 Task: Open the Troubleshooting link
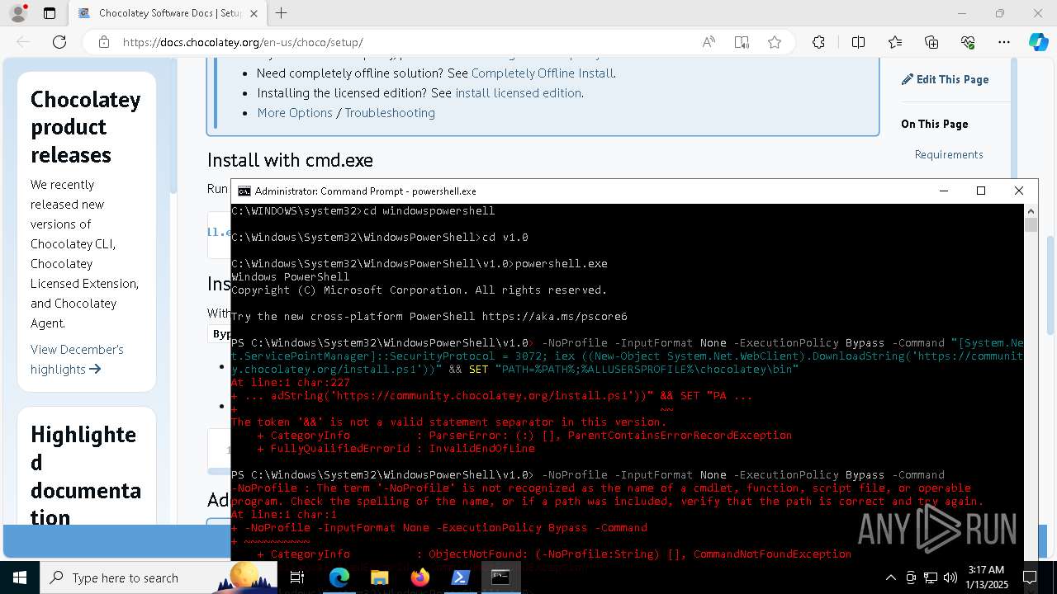point(390,113)
